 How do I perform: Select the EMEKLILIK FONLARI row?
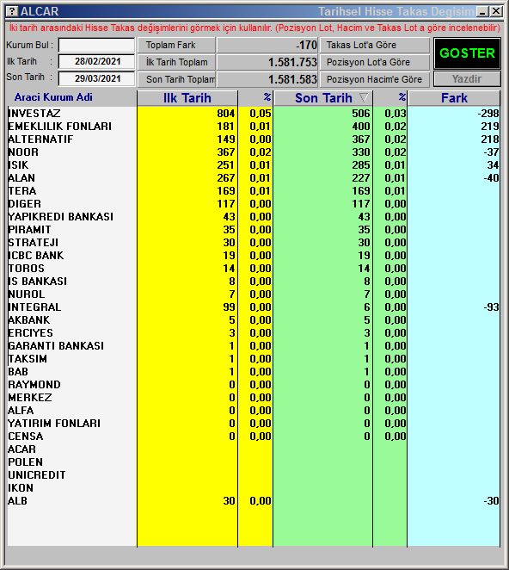point(254,127)
